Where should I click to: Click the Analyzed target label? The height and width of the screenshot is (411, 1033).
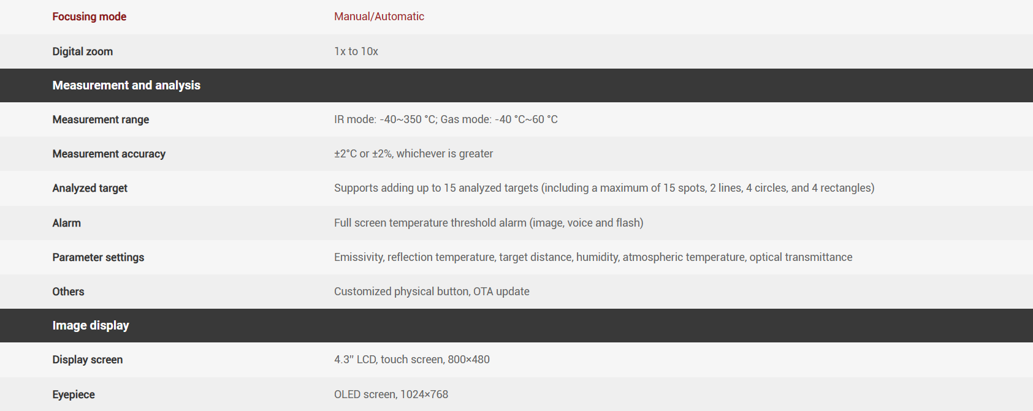pos(90,188)
